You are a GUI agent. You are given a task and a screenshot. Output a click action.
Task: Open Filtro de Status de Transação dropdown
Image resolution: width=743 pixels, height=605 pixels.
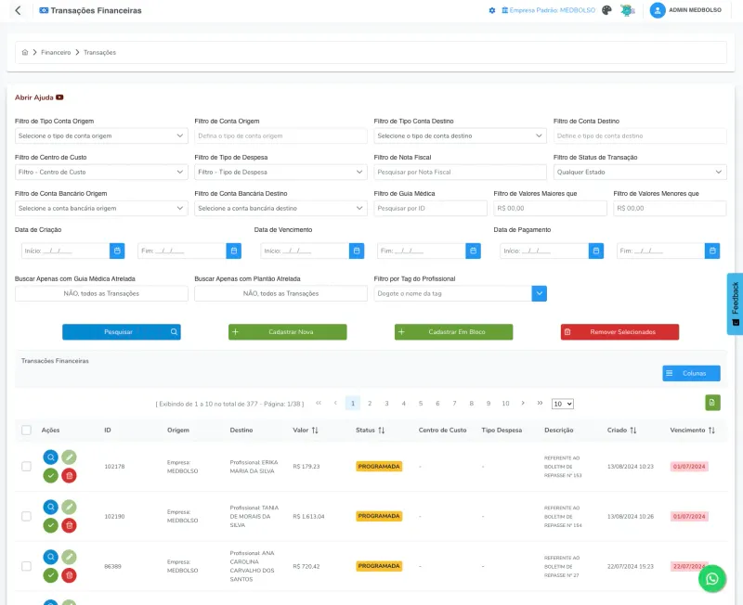(x=640, y=172)
